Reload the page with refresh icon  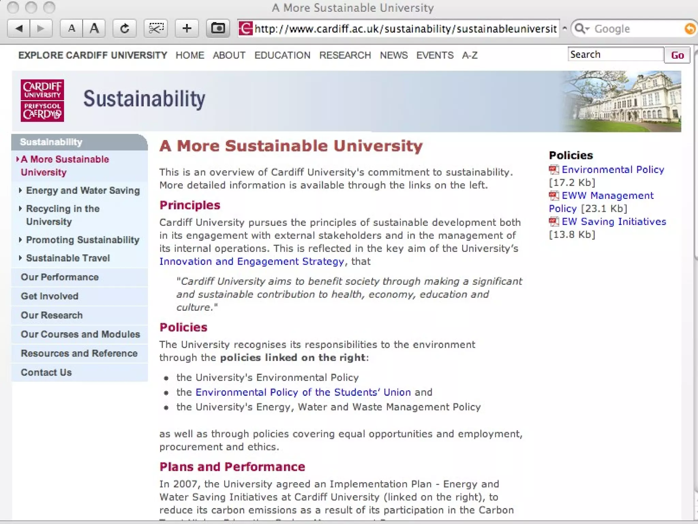[125, 28]
